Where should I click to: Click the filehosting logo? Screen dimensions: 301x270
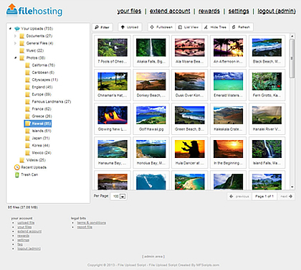coord(34,10)
